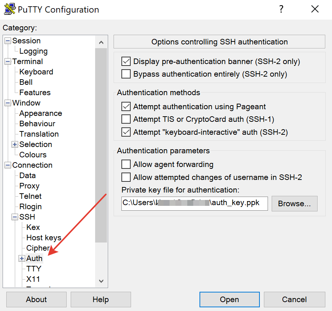Collapse the Session tree node

point(8,41)
